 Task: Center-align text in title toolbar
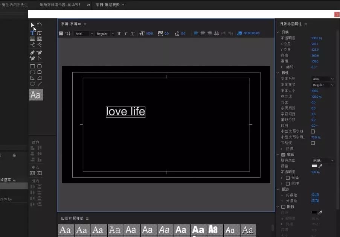[203, 33]
